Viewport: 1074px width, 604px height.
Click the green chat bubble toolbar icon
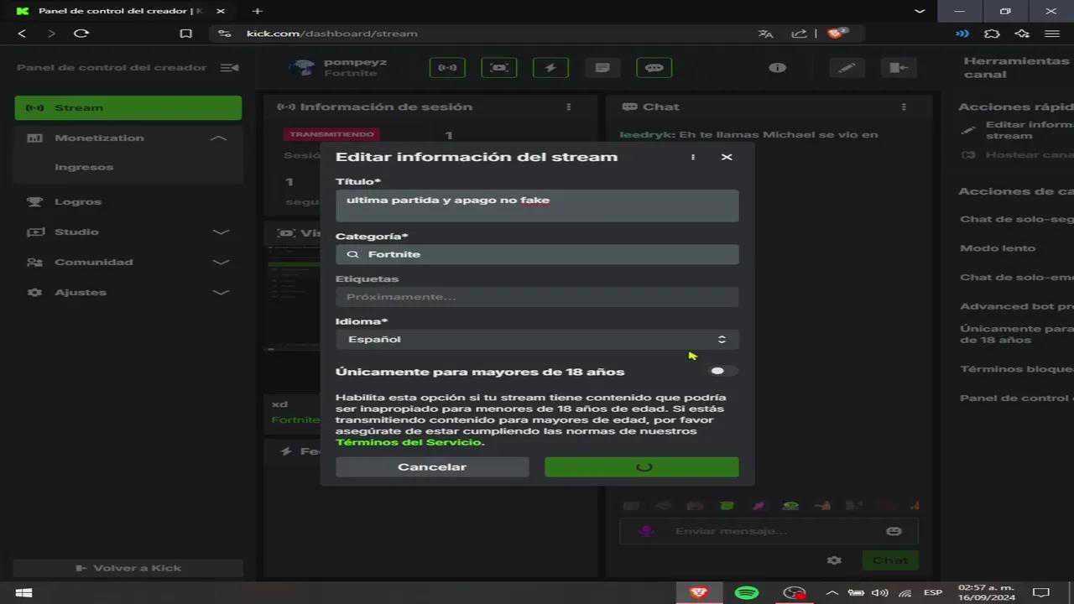[x=654, y=68]
